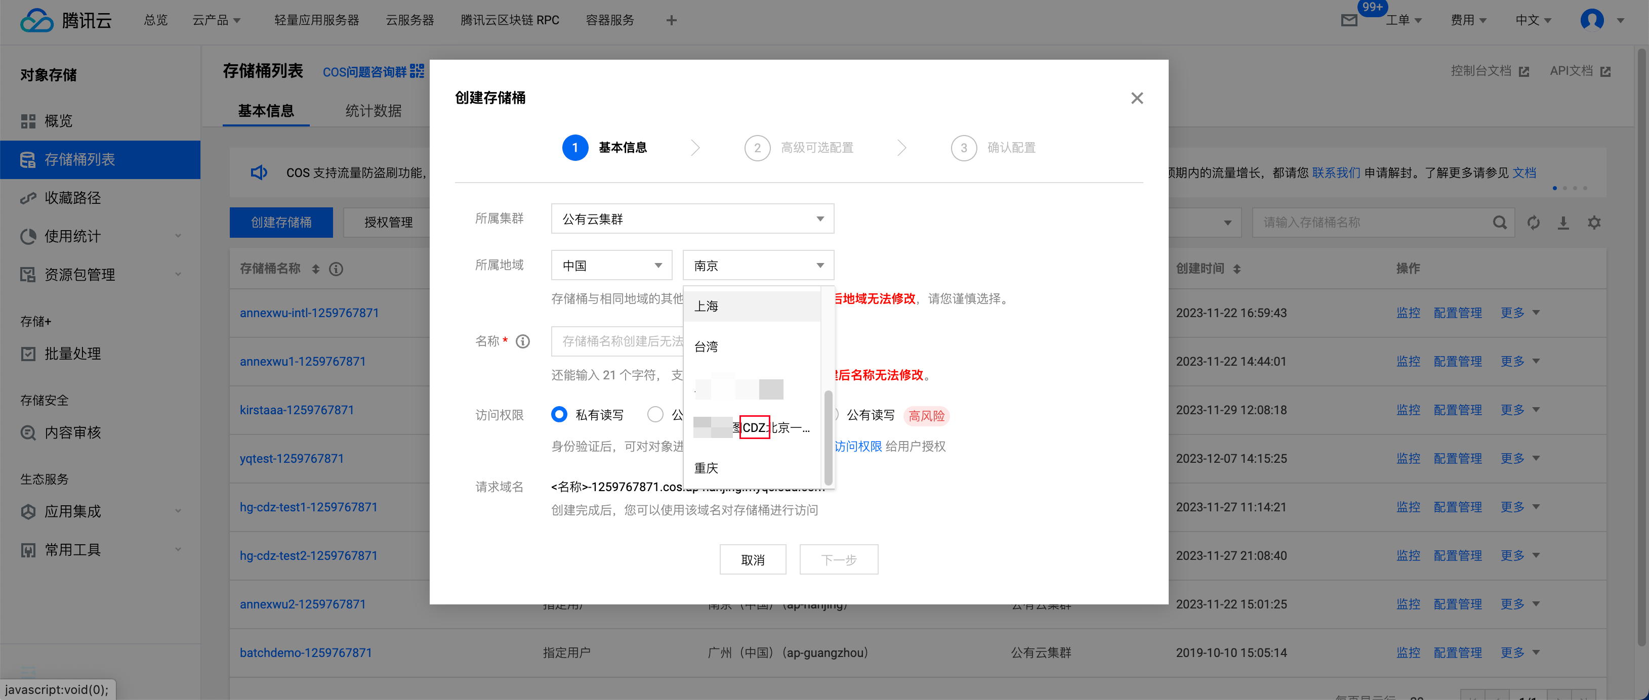
Task: Switch to the 统计数据 tab
Action: (x=373, y=111)
